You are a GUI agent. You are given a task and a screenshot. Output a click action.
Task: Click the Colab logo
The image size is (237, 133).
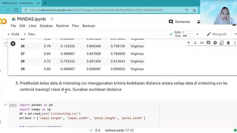3,21
